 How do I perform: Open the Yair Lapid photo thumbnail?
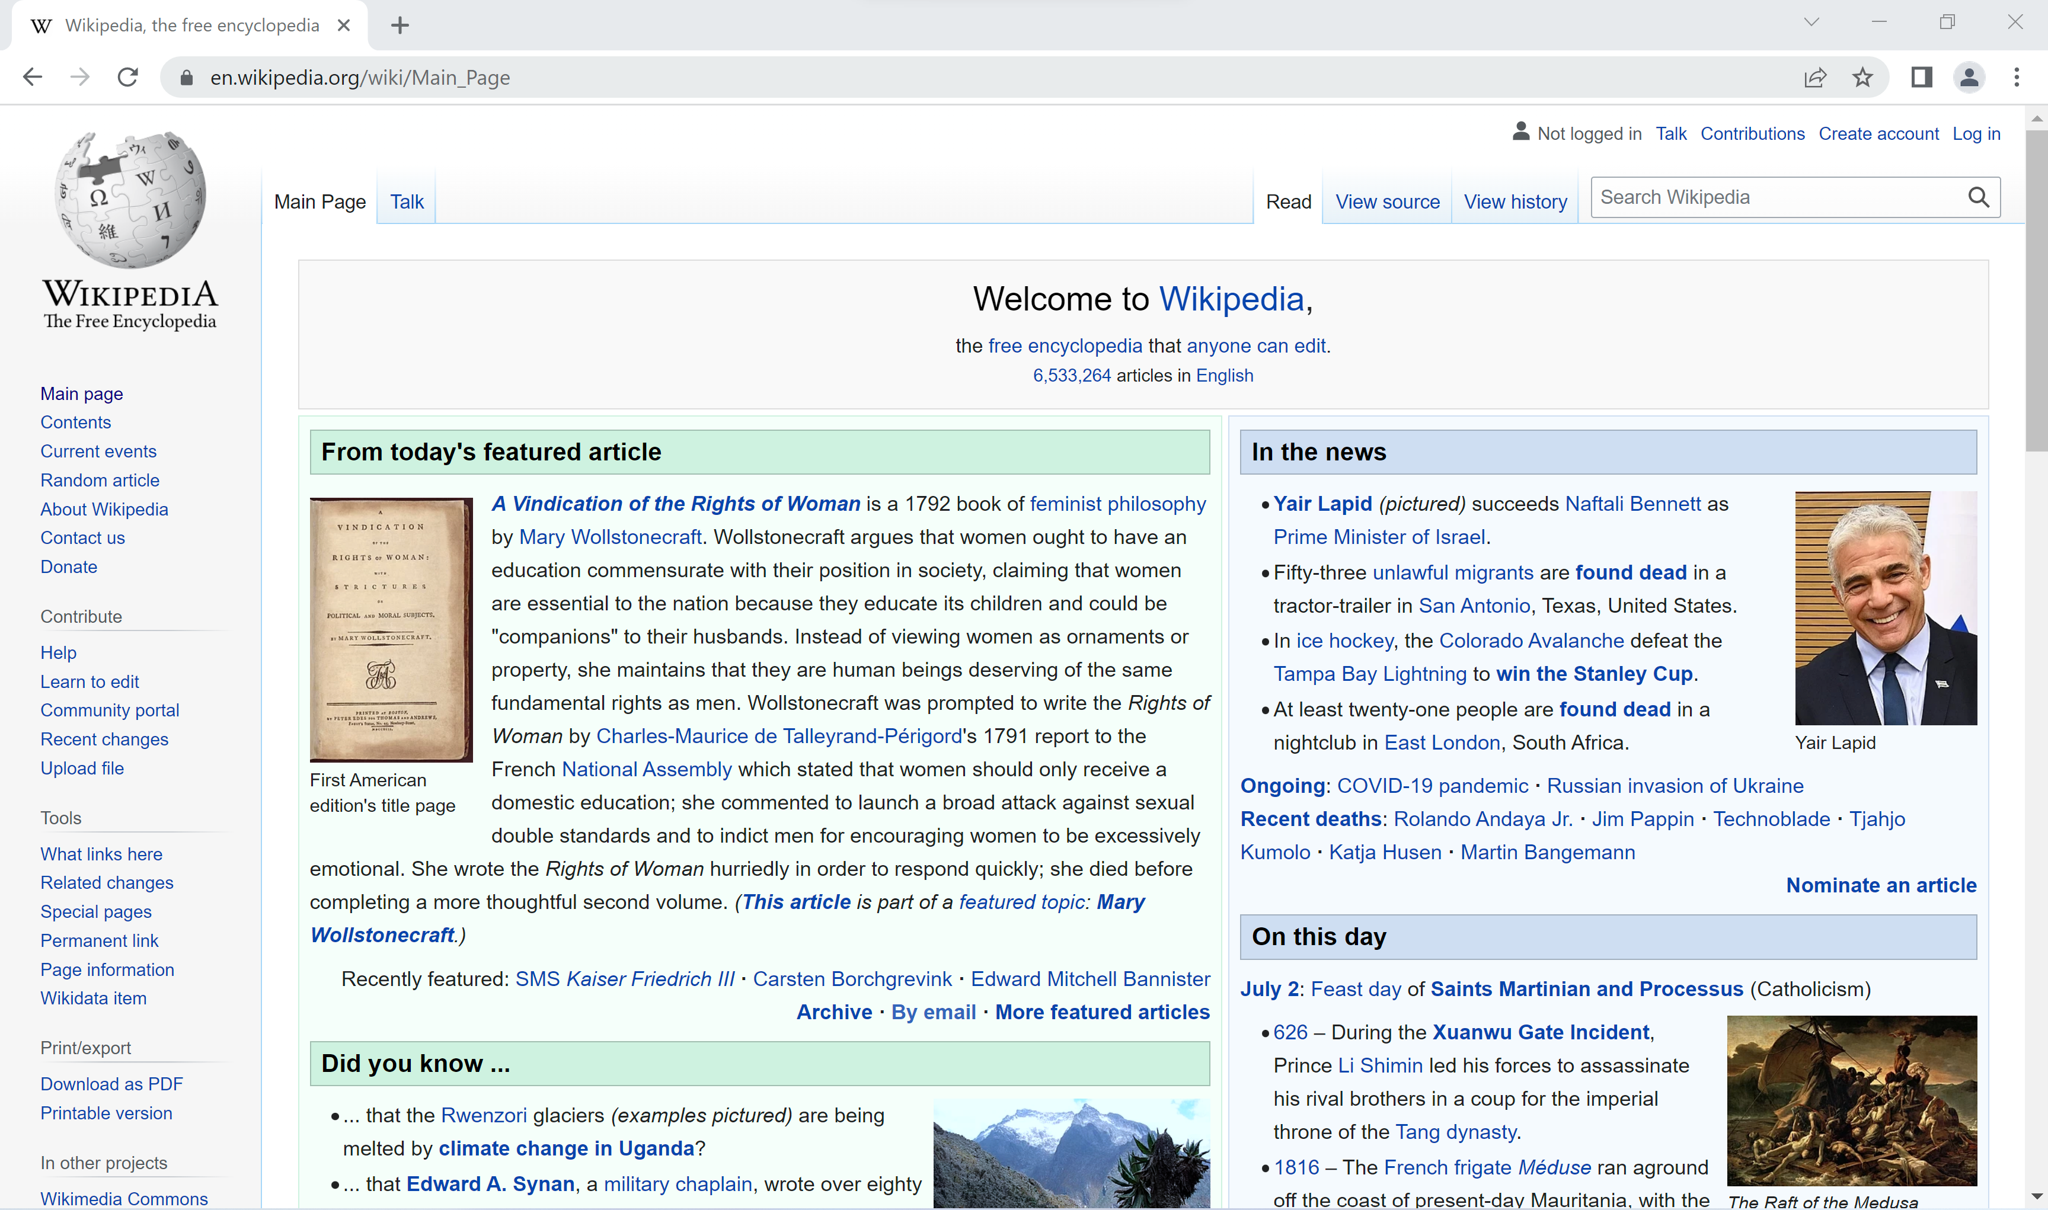coord(1886,609)
